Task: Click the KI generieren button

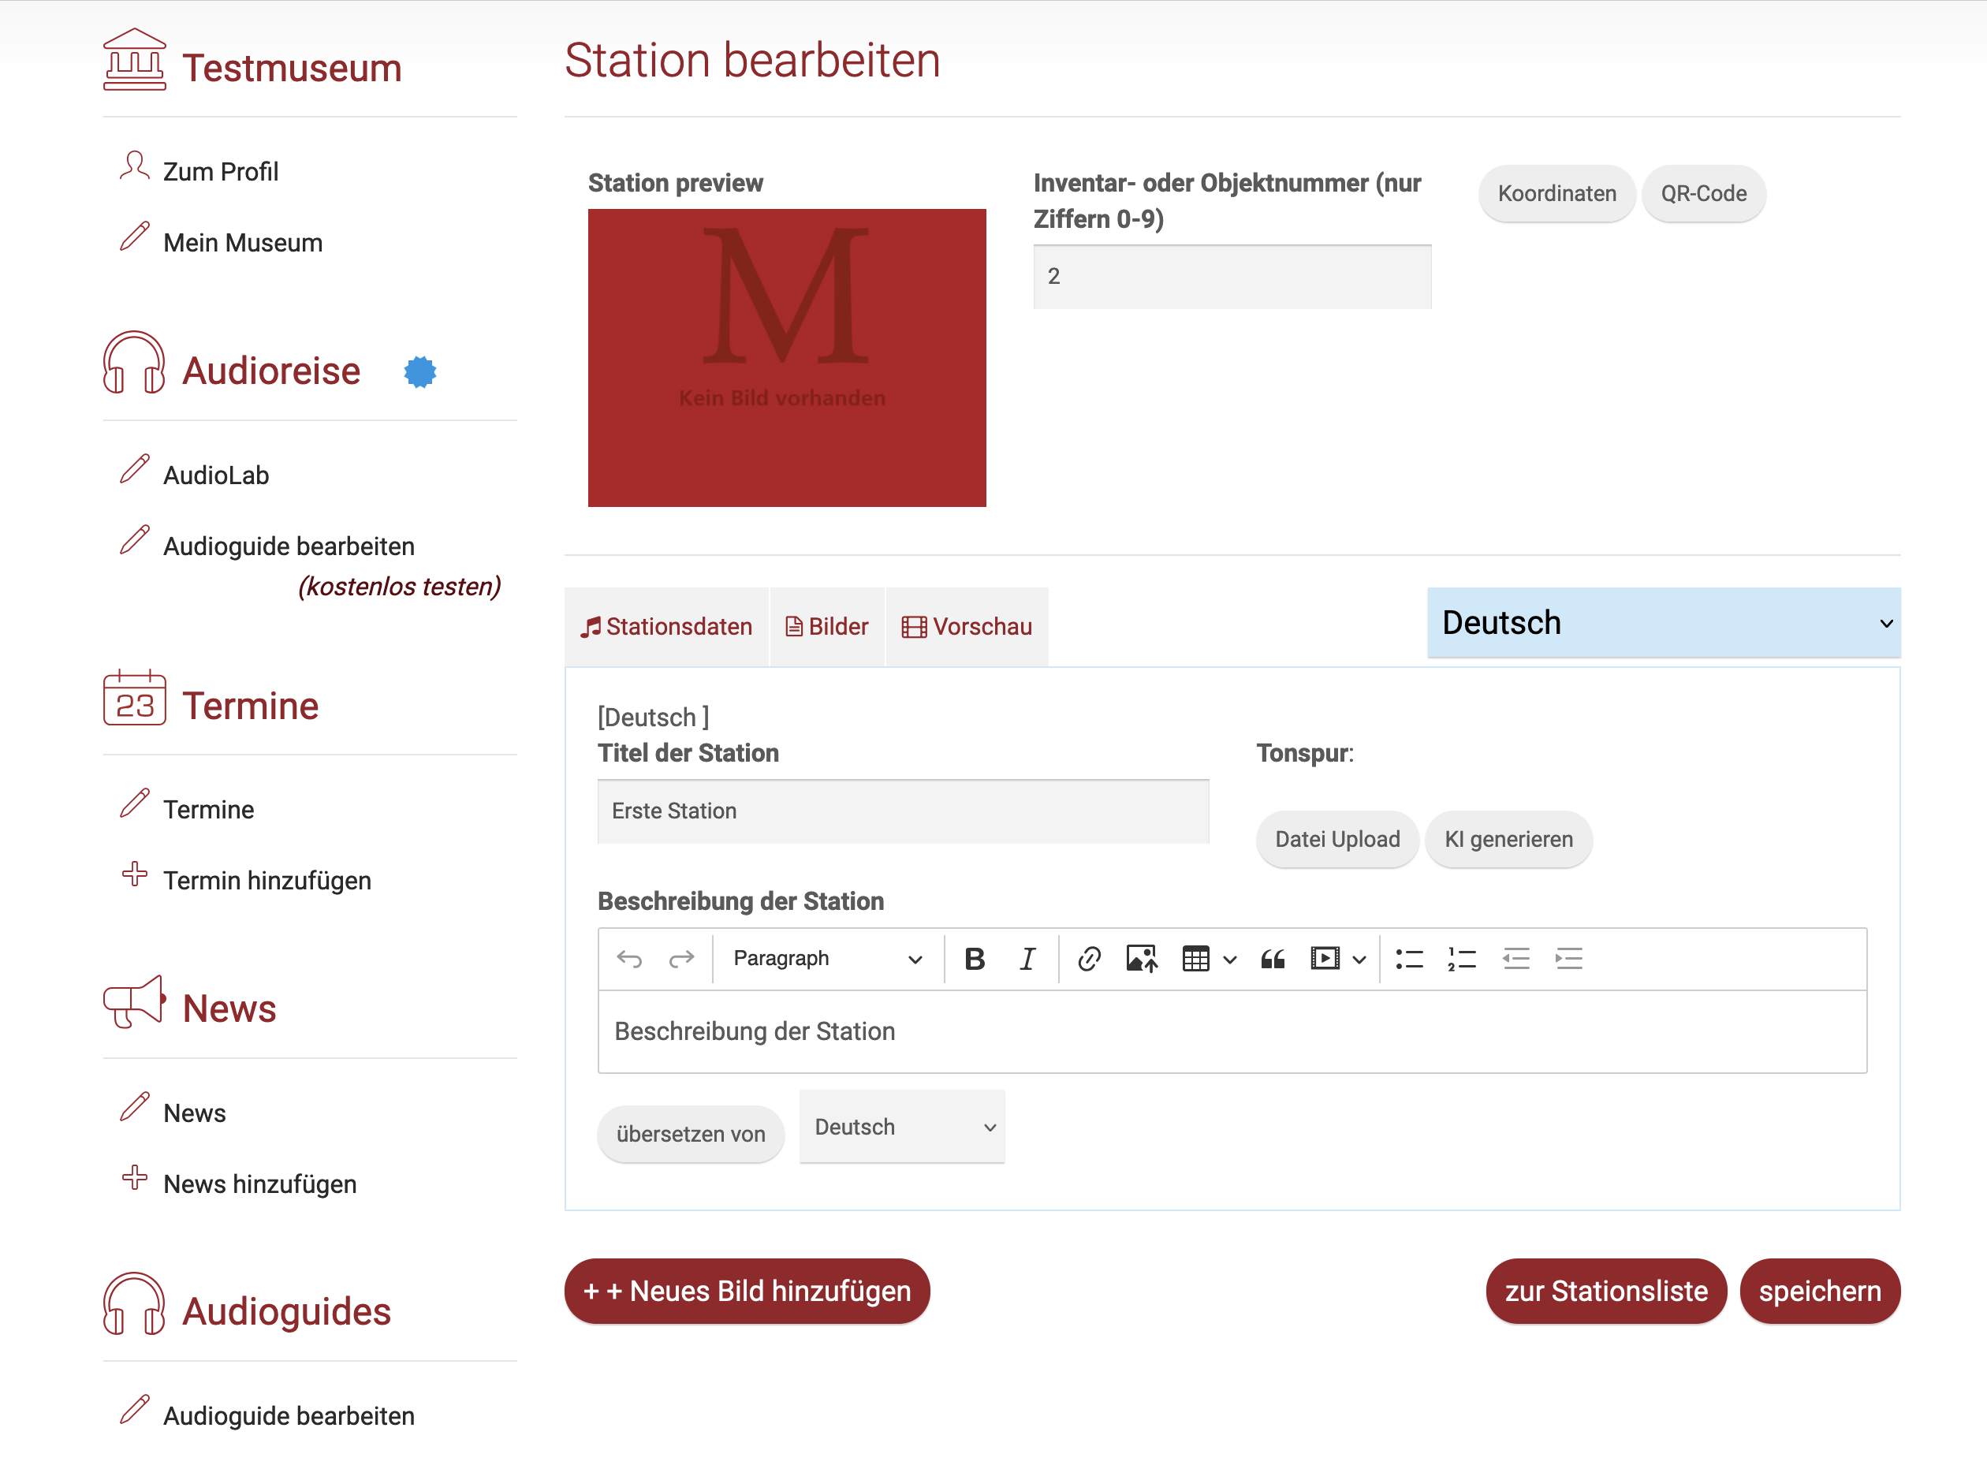Action: [1508, 839]
